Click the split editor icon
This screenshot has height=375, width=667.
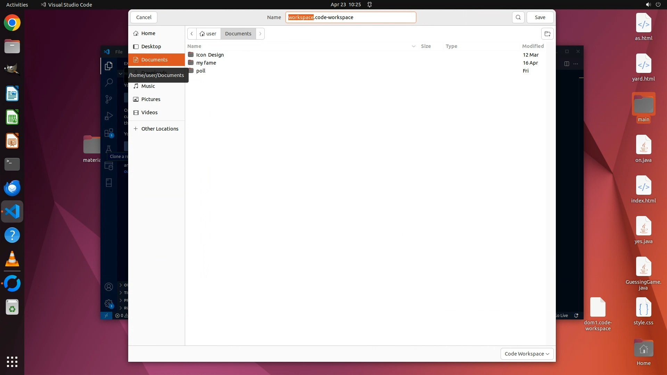pos(567,64)
